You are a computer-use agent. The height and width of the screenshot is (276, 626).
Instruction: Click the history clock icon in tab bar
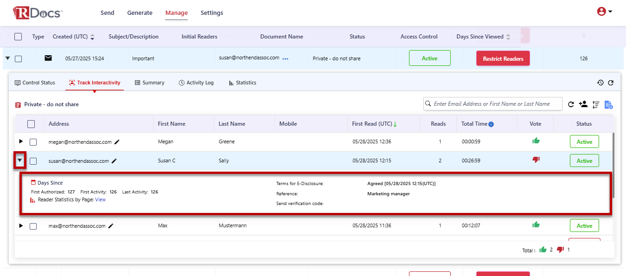[x=600, y=83]
